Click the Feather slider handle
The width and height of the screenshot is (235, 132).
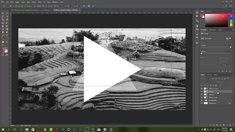coord(201,54)
